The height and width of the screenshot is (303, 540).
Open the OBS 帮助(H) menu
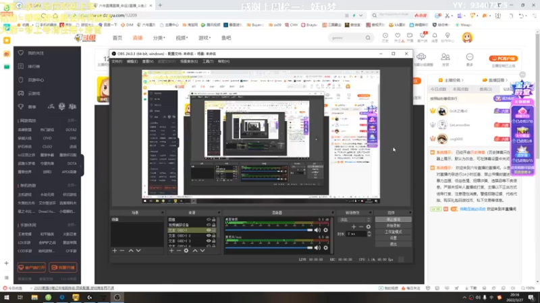click(x=223, y=61)
